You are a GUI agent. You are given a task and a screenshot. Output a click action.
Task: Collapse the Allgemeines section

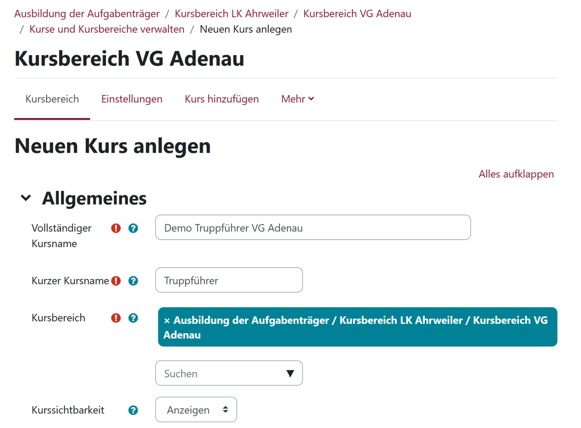point(26,198)
